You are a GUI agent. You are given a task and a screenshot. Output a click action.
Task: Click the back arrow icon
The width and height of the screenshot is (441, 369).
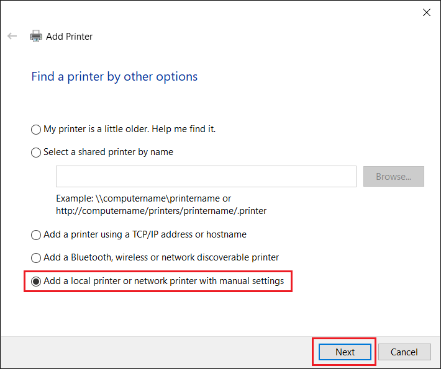pyautogui.click(x=12, y=36)
